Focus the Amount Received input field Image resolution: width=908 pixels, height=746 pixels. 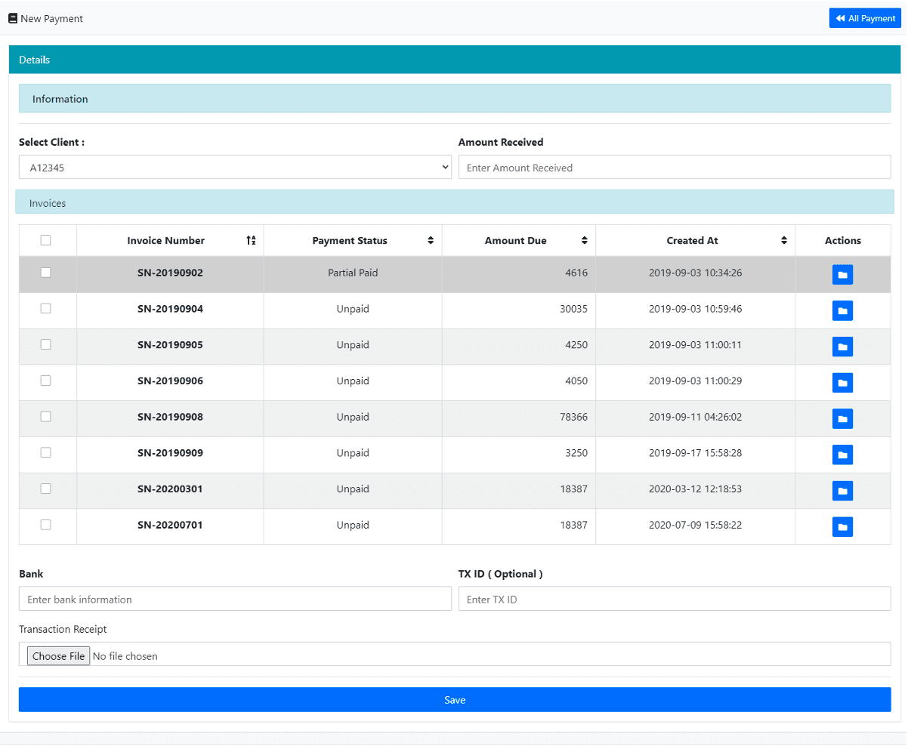click(674, 168)
